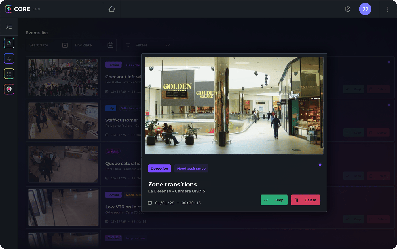
Task: Toggle the unread dot on Zone transitions popup
Action: click(x=320, y=165)
